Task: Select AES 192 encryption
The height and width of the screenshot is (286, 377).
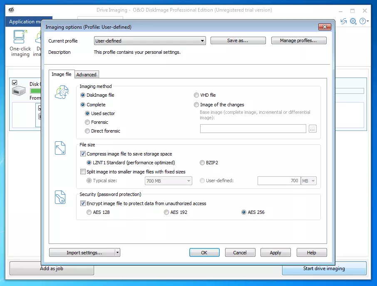Action: pyautogui.click(x=166, y=212)
